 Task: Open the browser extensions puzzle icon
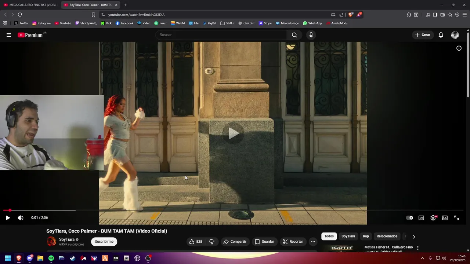pos(409,15)
